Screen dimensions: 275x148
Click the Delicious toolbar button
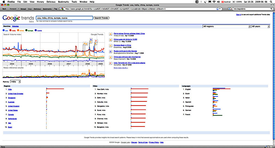pyautogui.click(x=37, y=9)
